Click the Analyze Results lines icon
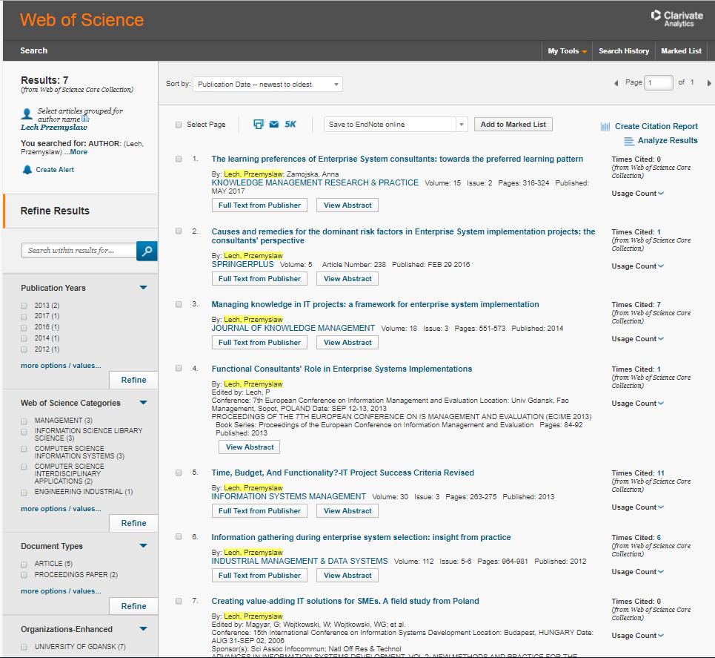The image size is (715, 658). [629, 141]
